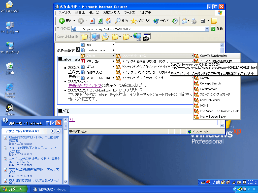Click the SiteCheck double-up-arrow collapse button

[x=48, y=123]
